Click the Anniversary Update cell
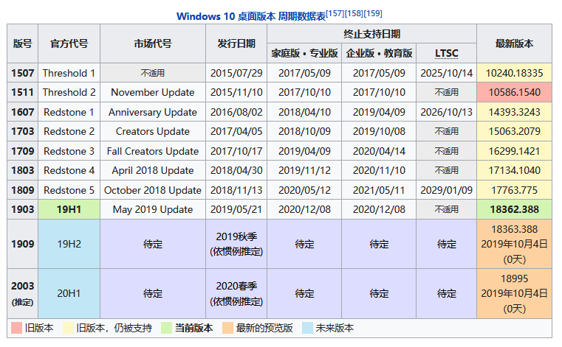The height and width of the screenshot is (347, 562). click(x=153, y=112)
